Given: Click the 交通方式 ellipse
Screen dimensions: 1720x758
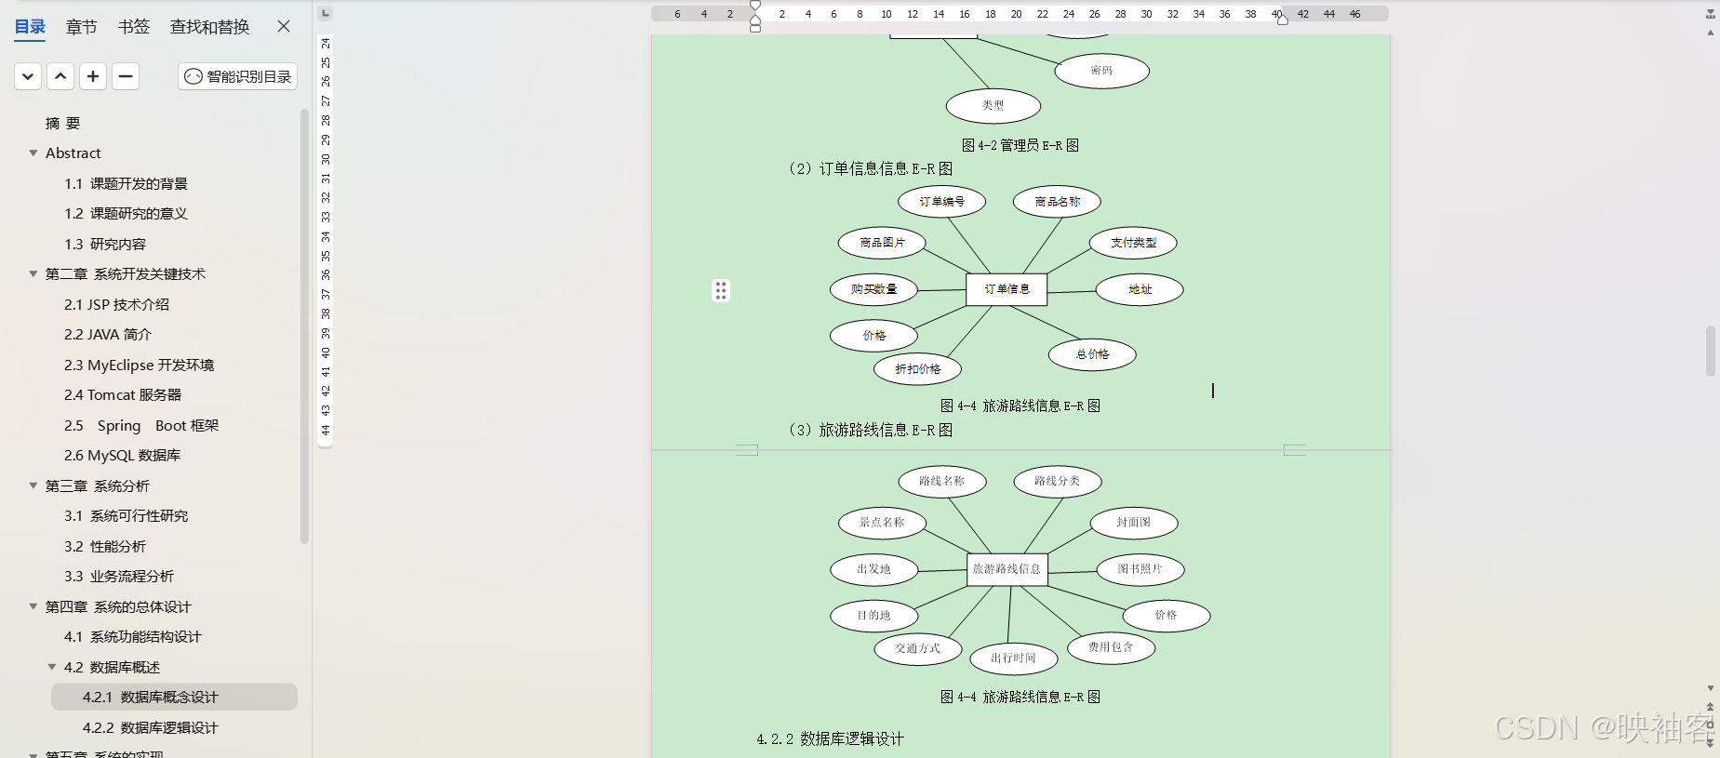Looking at the screenshot, I should tap(918, 648).
